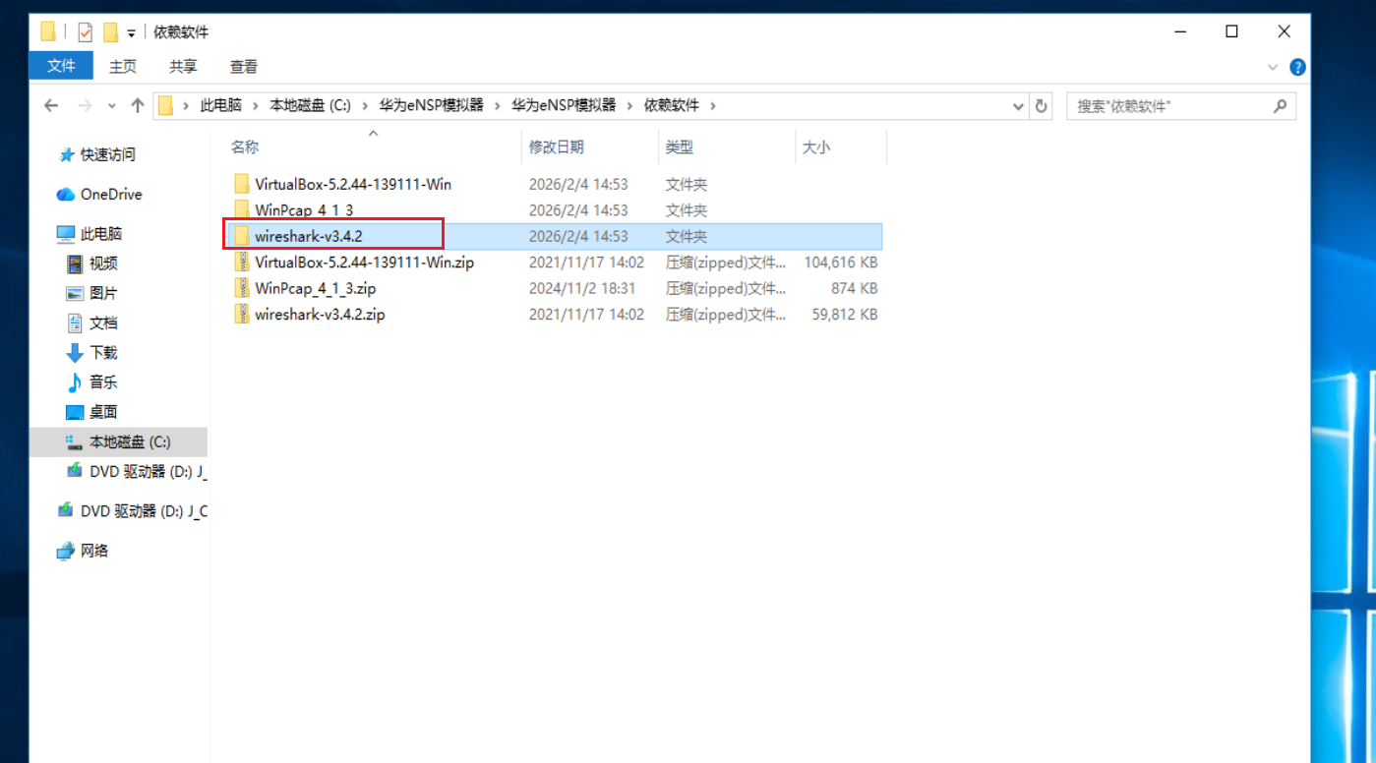This screenshot has width=1376, height=763.
Task: Click the 59,812 KB size value
Action: tap(845, 315)
